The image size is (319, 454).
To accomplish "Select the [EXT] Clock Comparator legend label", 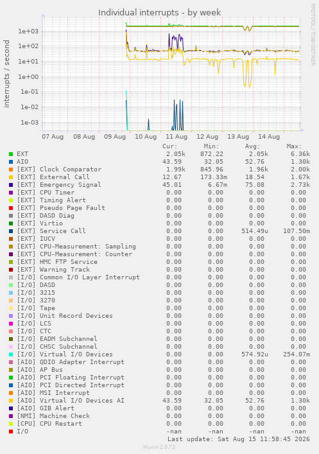I will click(x=59, y=170).
